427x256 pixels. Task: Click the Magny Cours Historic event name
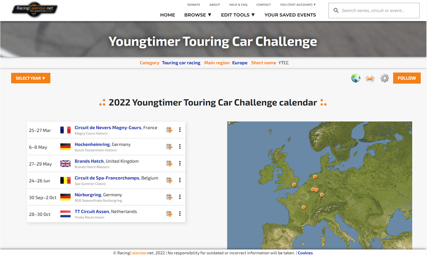point(91,133)
